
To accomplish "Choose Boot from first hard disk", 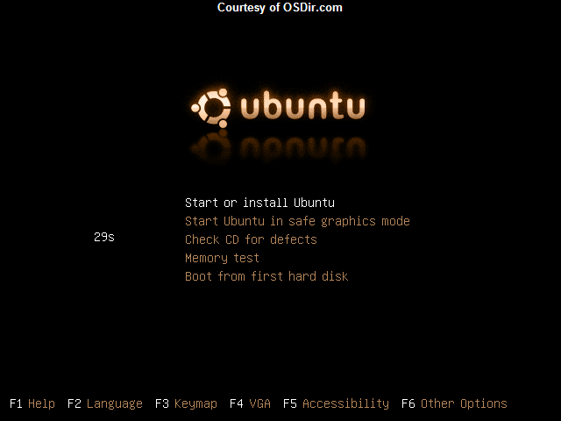I will point(266,276).
